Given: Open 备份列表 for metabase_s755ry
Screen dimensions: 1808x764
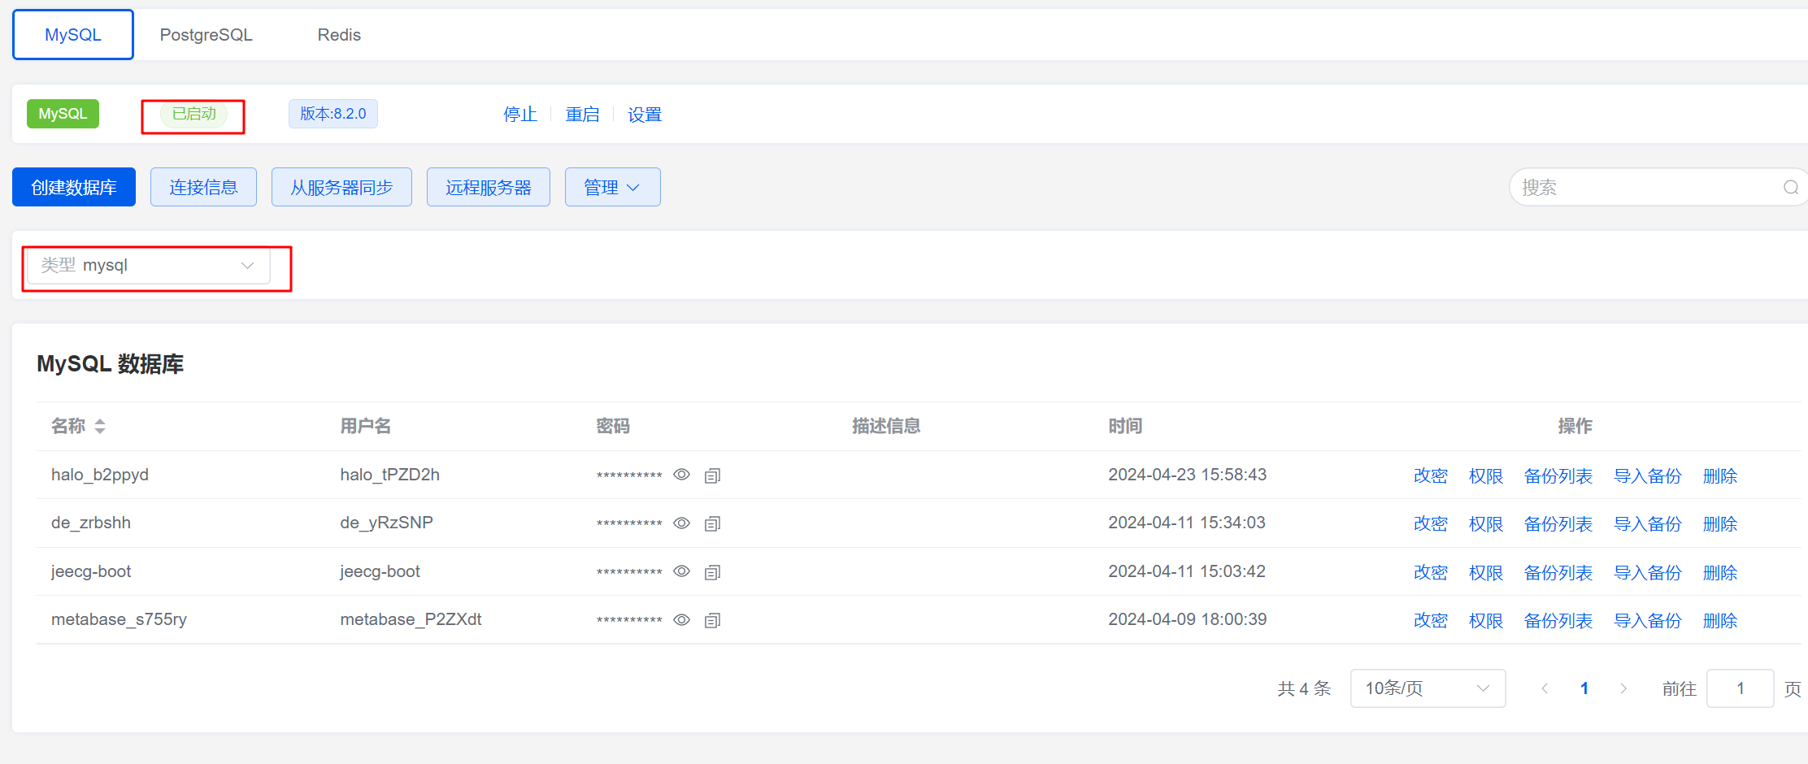Looking at the screenshot, I should point(1558,621).
